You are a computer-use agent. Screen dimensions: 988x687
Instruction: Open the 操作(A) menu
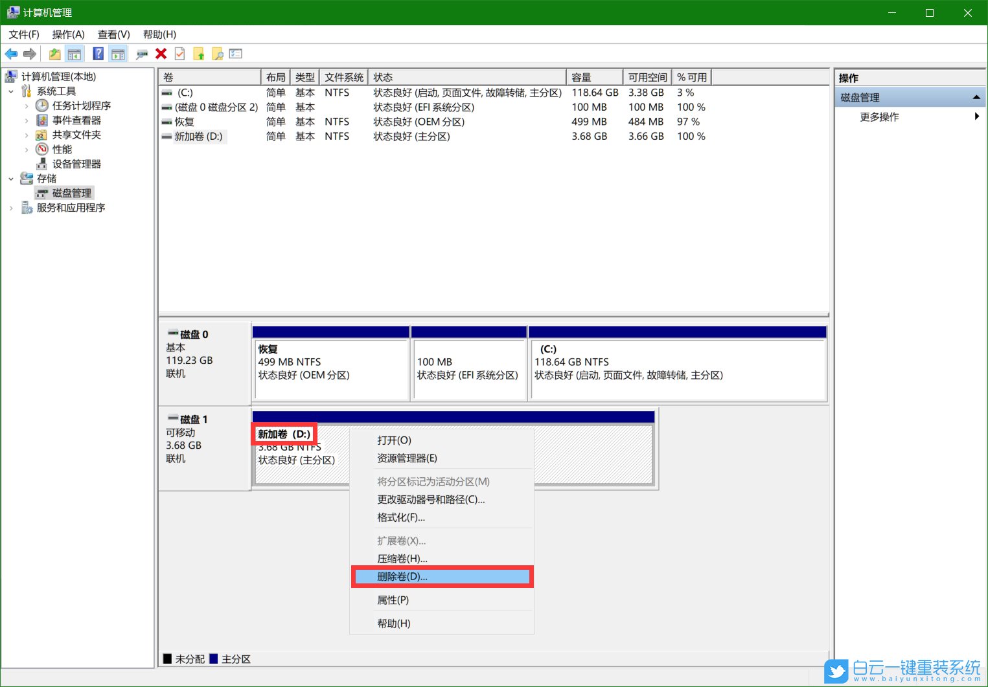tap(68, 34)
